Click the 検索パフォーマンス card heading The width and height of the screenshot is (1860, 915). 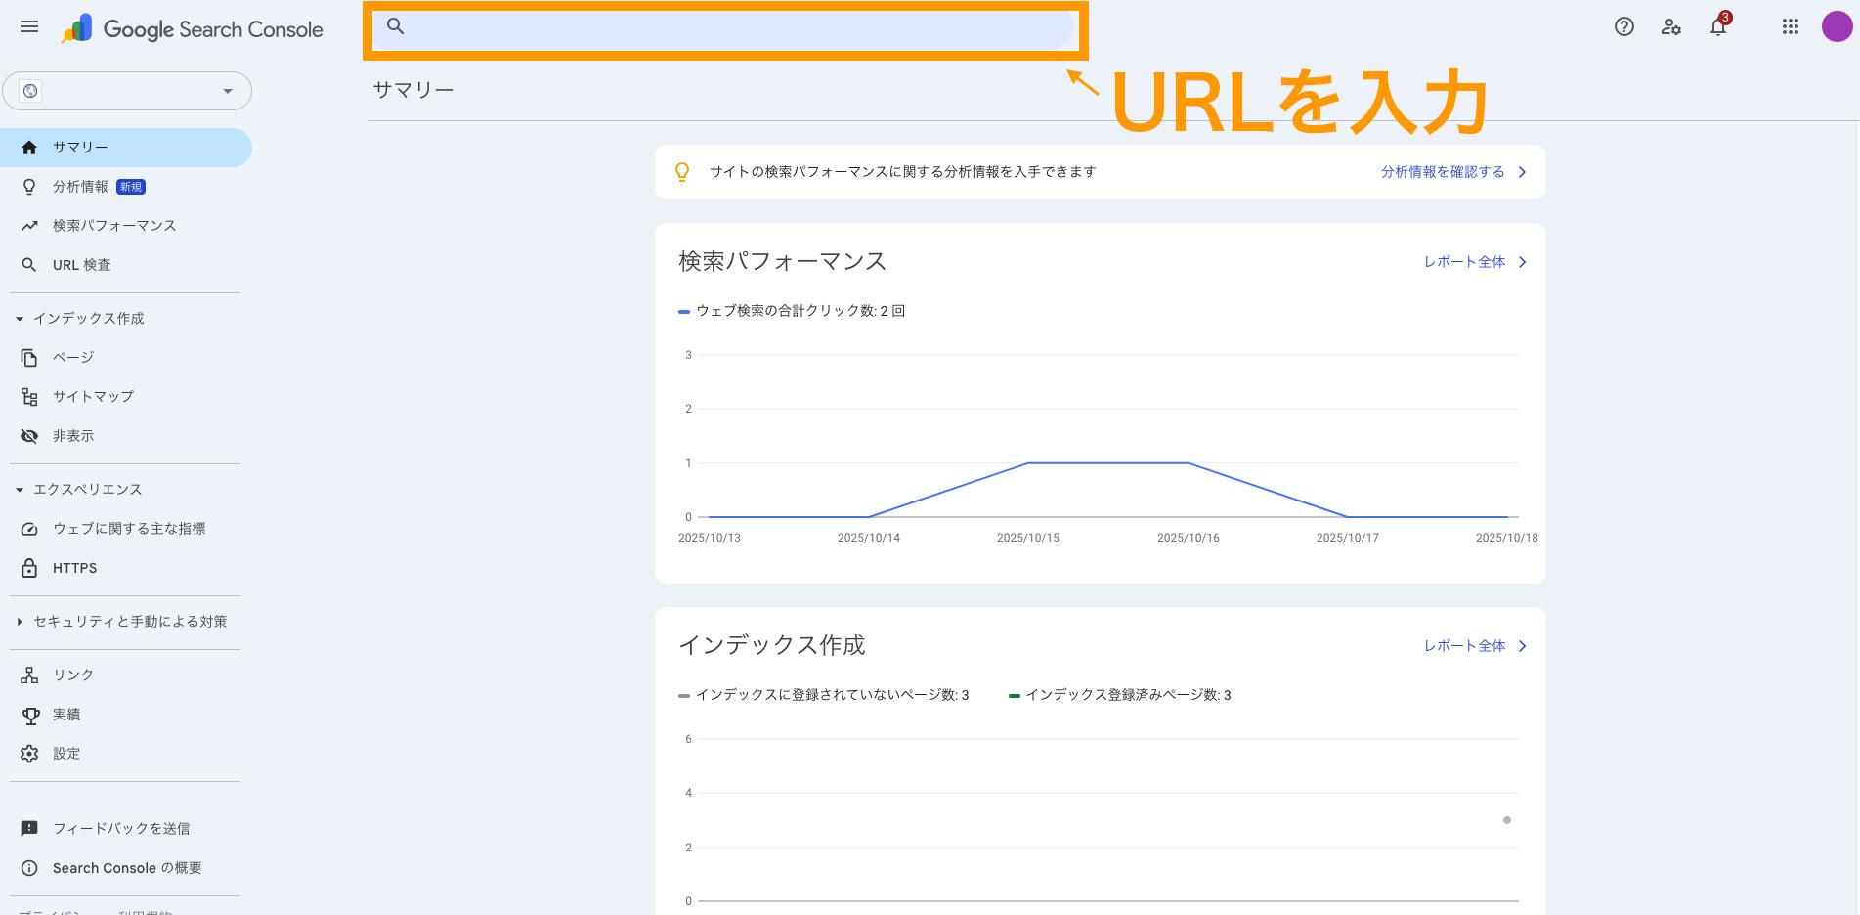[783, 261]
